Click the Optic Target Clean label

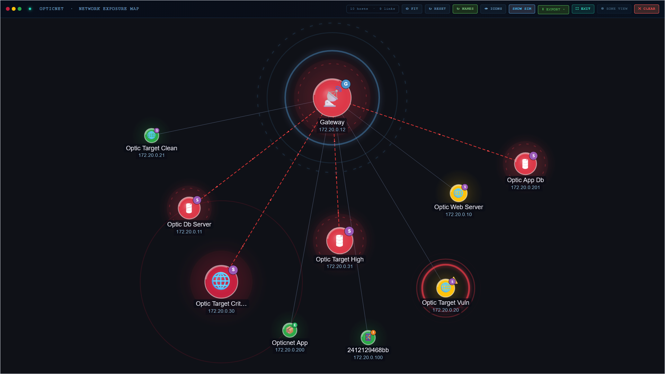coord(151,148)
